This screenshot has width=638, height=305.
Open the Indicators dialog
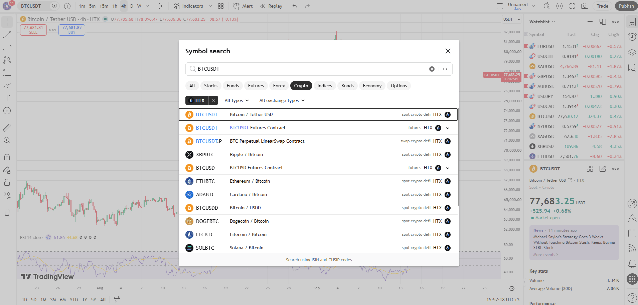[x=188, y=6]
